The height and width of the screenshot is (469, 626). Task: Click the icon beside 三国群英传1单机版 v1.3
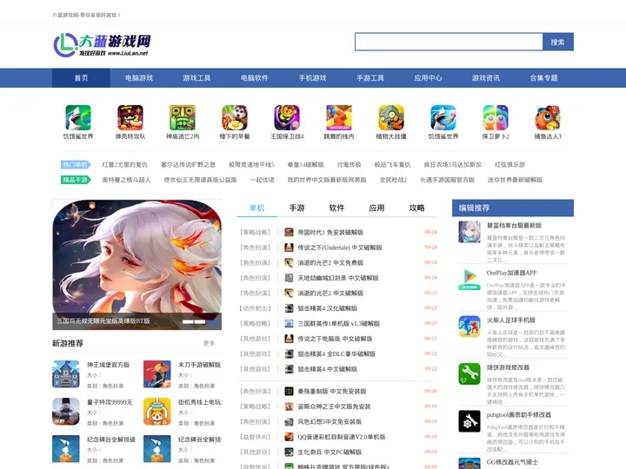click(289, 323)
